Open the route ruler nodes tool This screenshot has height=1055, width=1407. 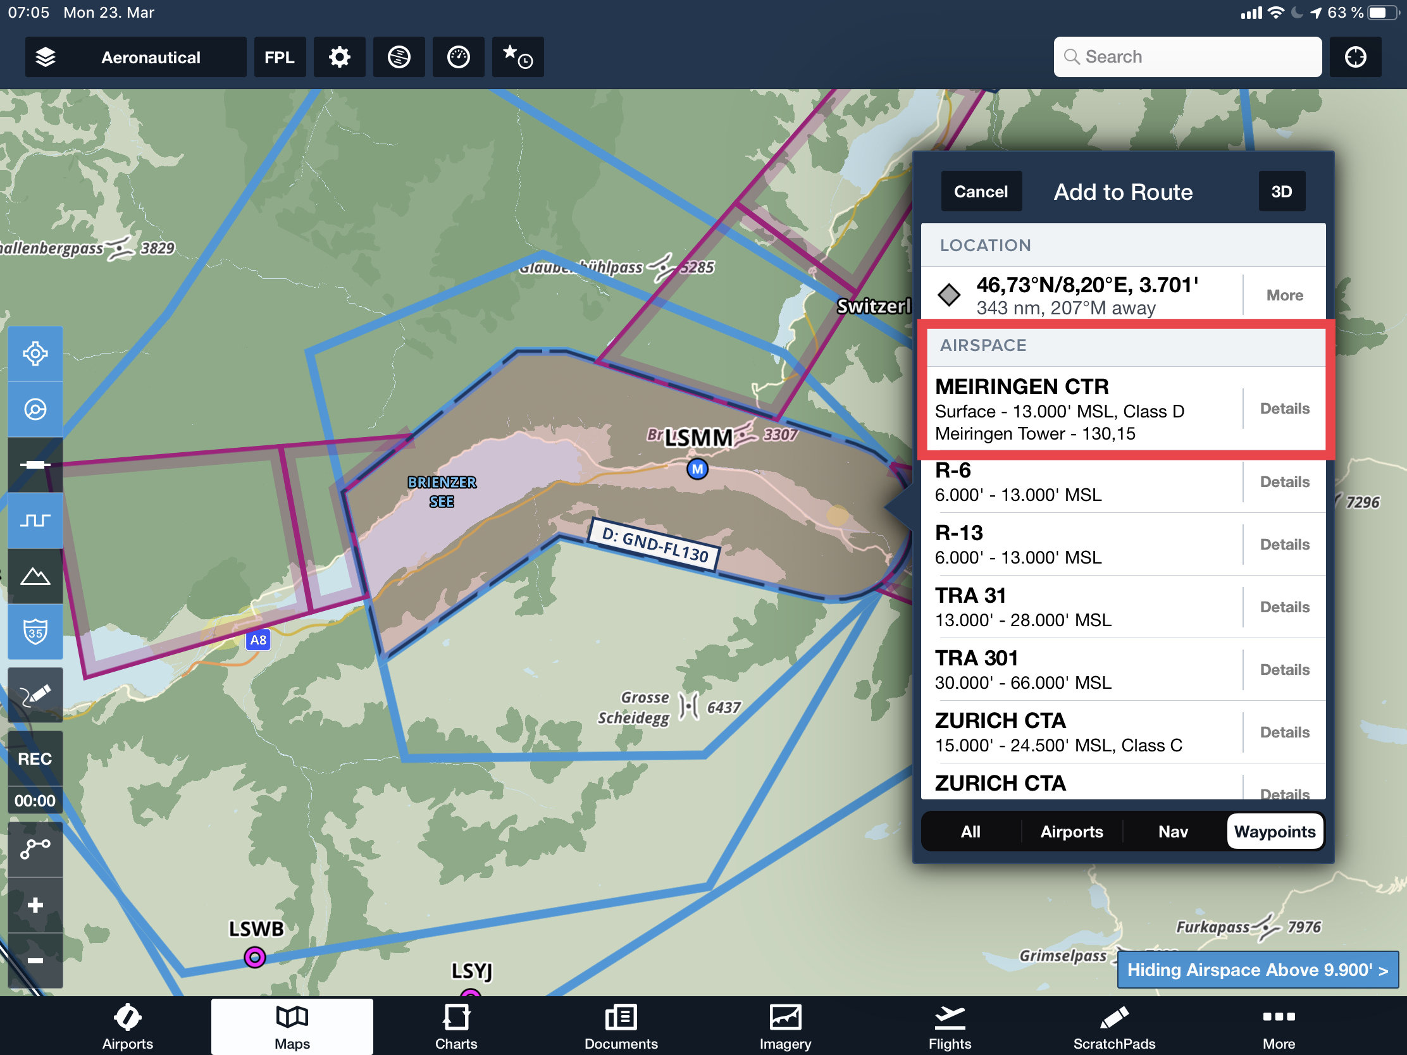35,849
